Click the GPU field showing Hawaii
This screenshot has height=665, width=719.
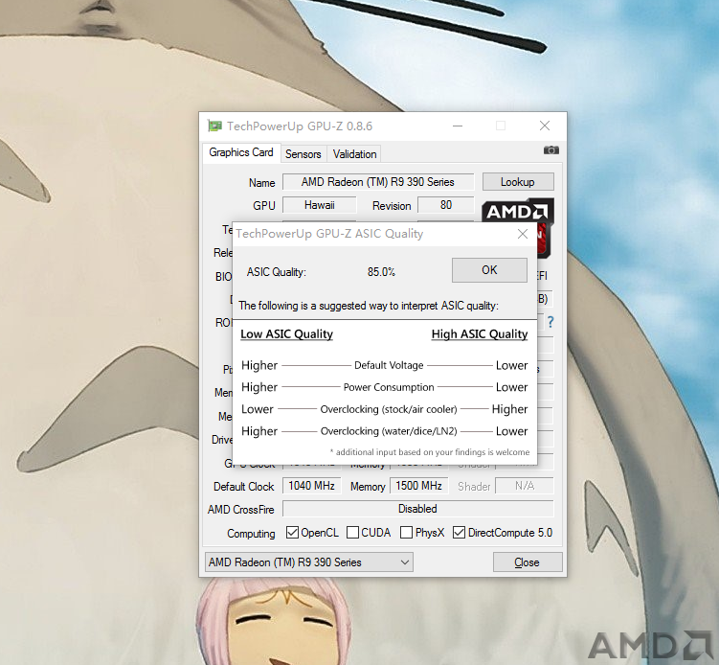319,205
